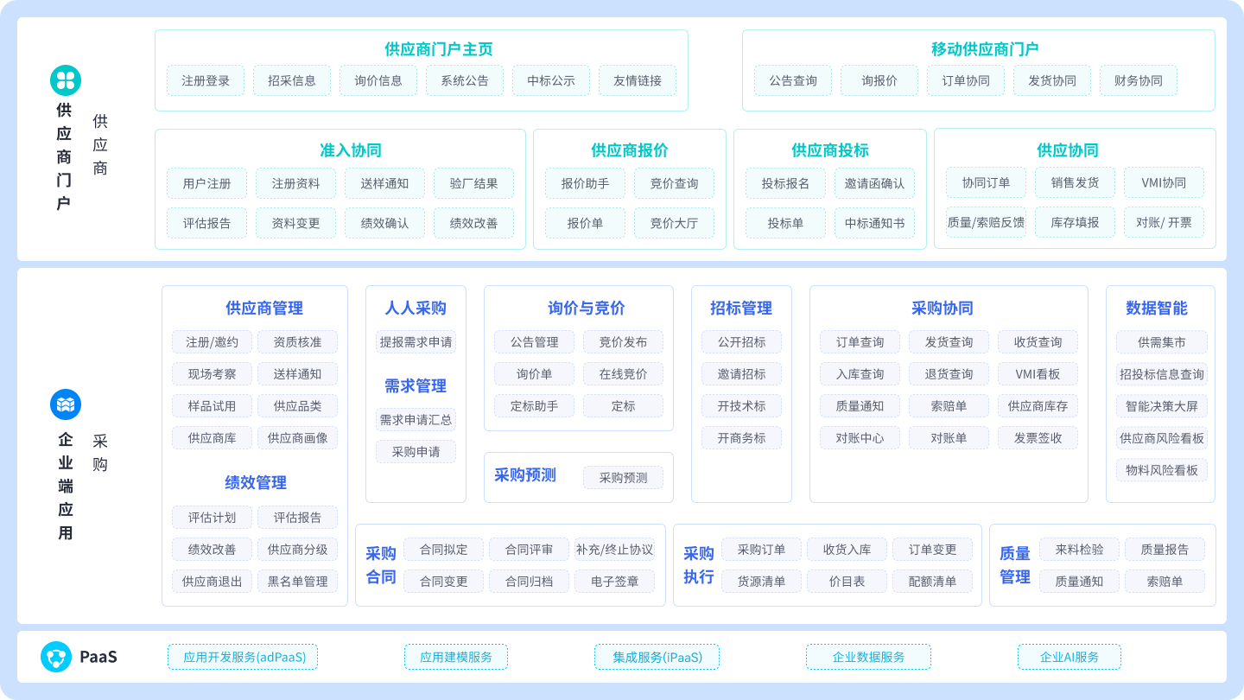Click 黑名单管理 under 绩效管理
1244x700 pixels.
298,581
